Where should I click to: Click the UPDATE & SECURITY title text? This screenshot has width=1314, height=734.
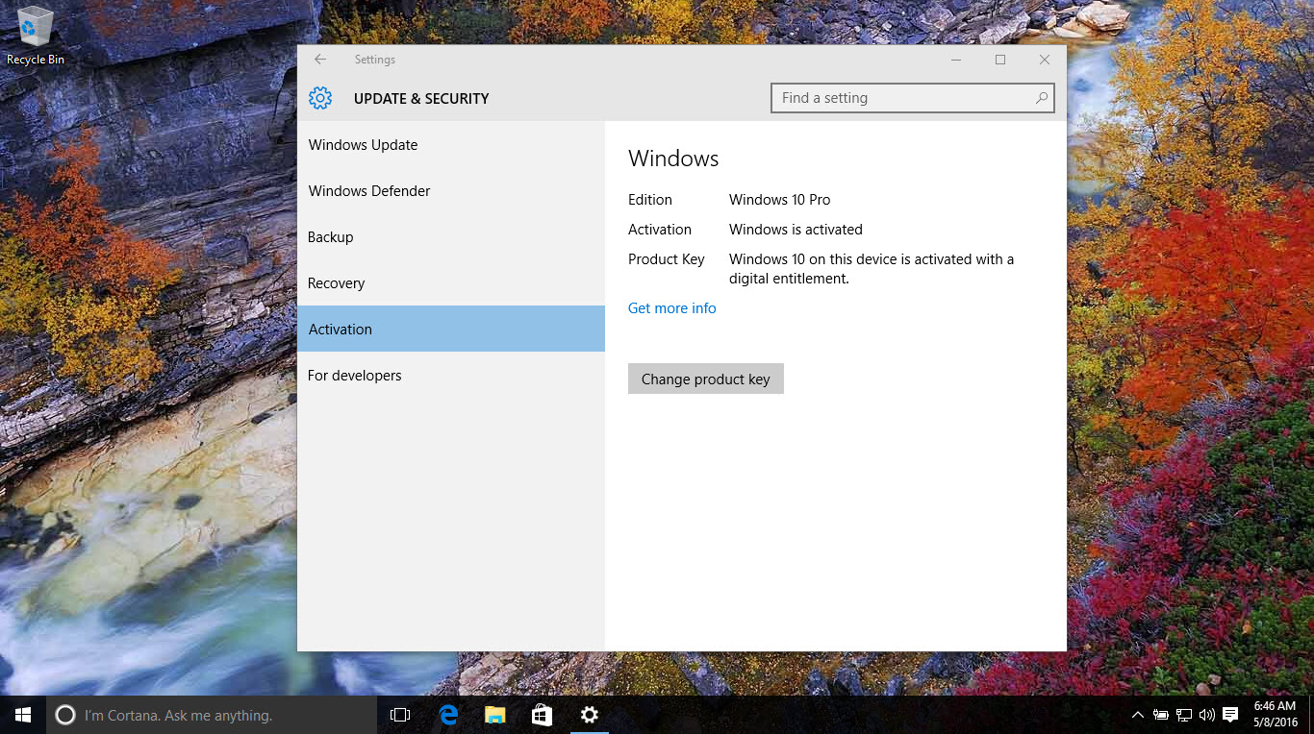[421, 98]
